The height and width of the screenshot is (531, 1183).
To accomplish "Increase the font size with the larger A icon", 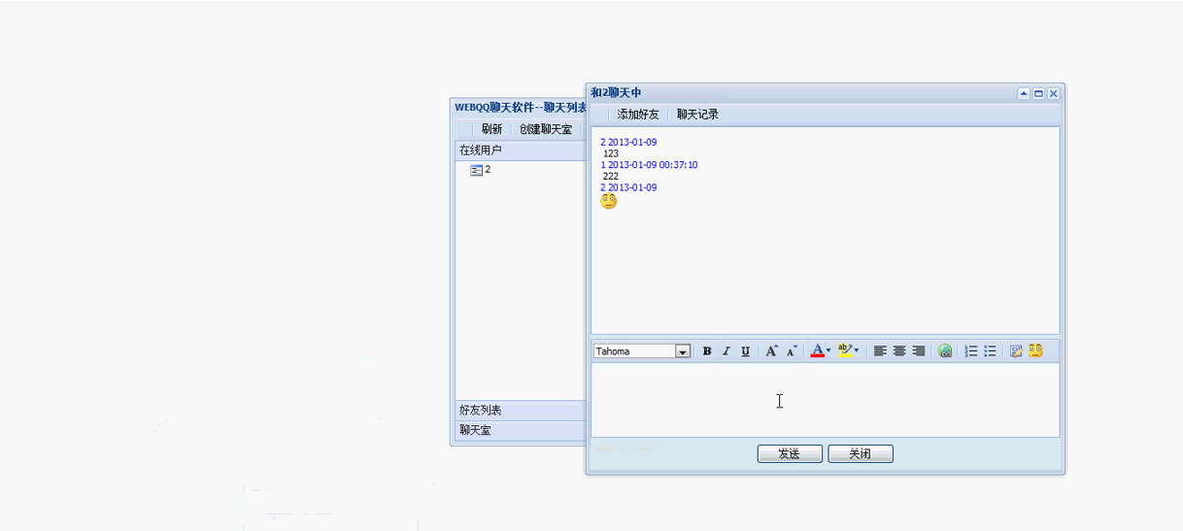I will pyautogui.click(x=771, y=351).
